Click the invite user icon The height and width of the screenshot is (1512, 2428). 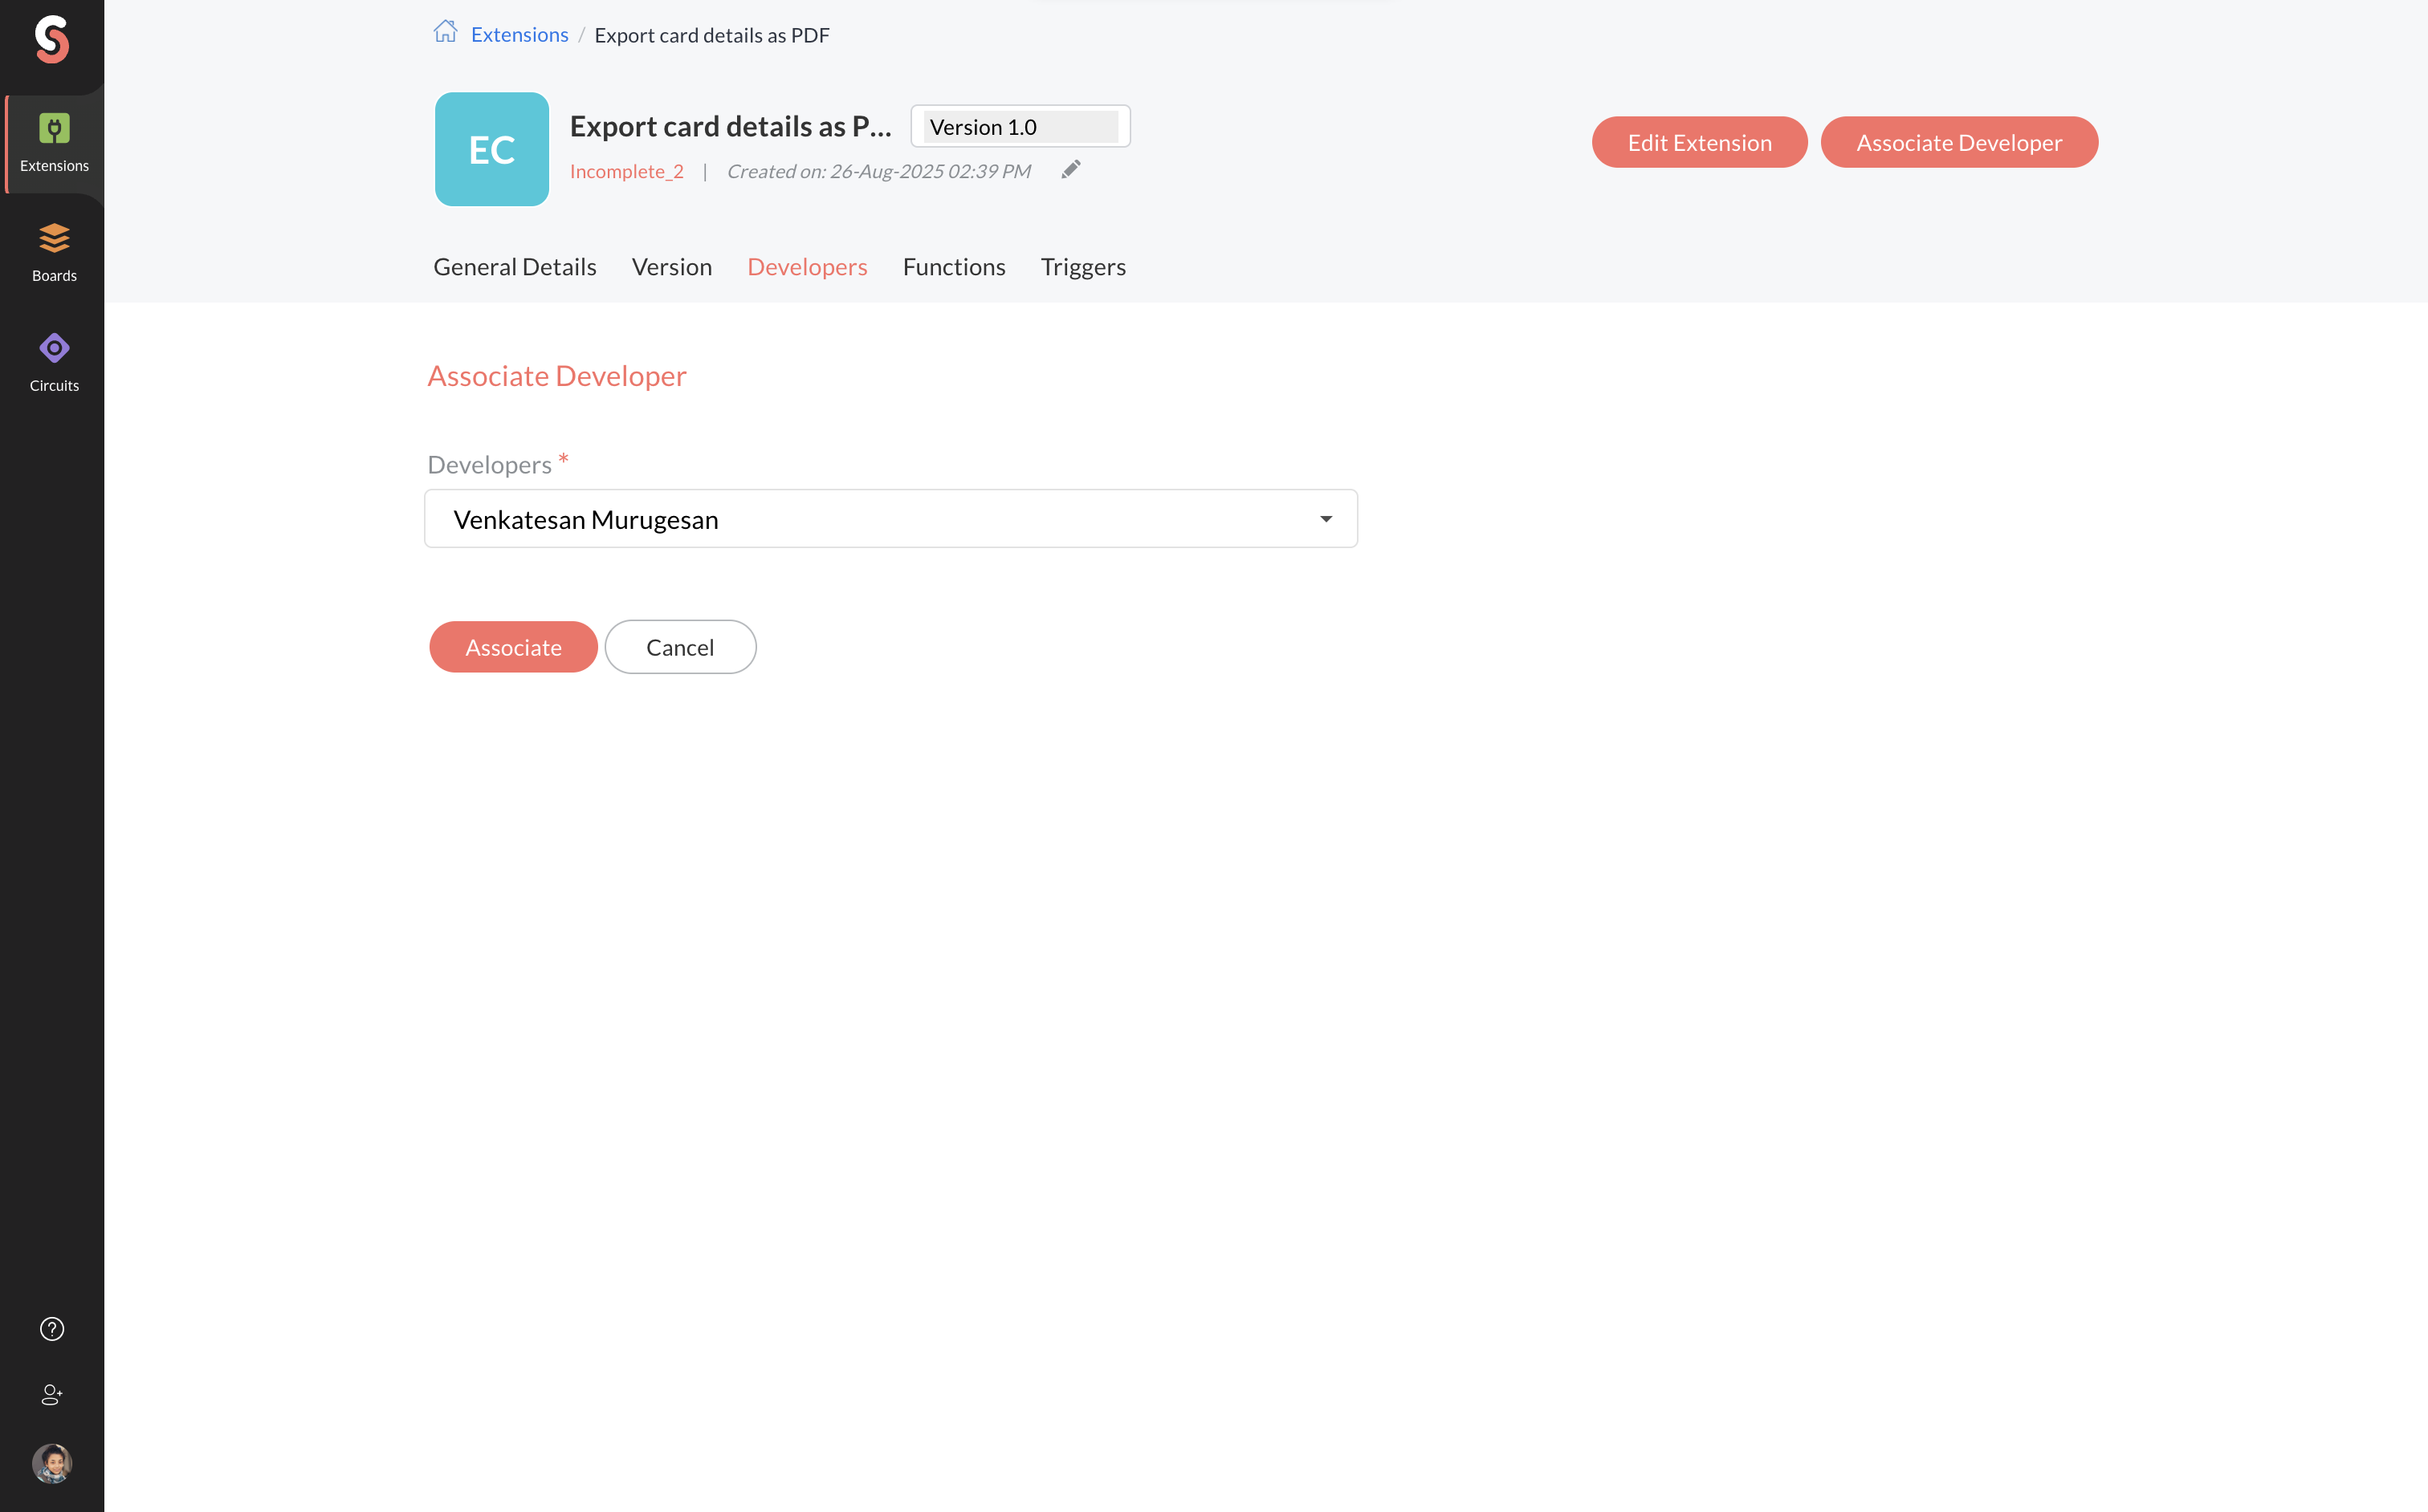[x=52, y=1394]
